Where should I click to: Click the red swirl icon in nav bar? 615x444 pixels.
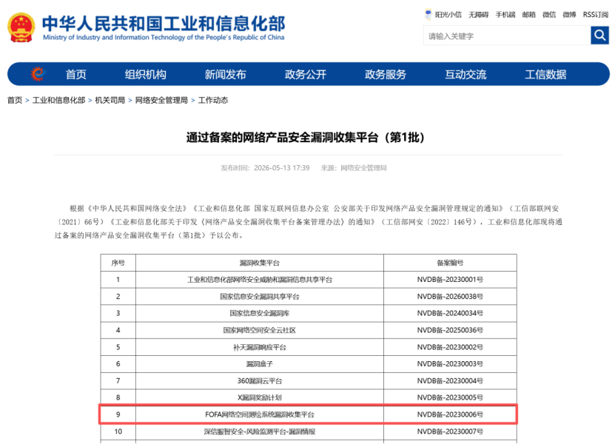click(38, 74)
